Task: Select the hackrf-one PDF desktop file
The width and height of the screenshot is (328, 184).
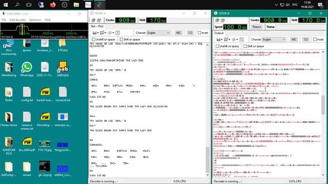Action: coord(45,94)
